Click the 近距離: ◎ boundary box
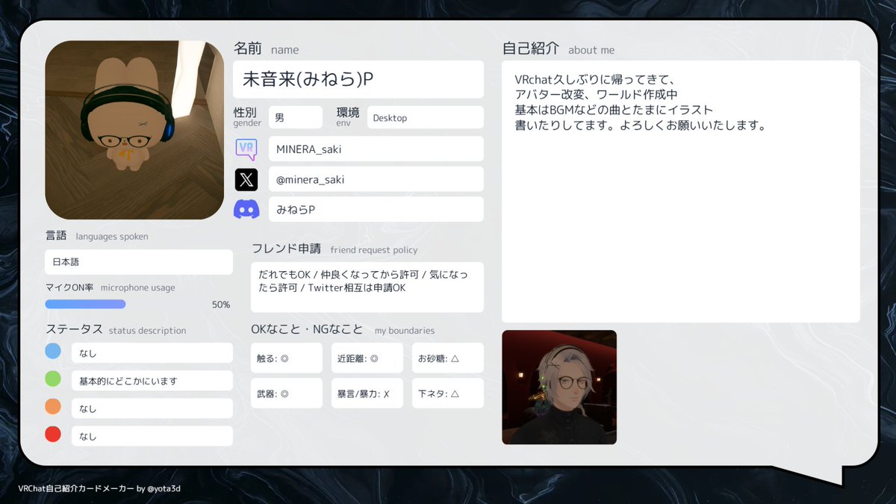The width and height of the screenshot is (896, 504). (x=367, y=358)
